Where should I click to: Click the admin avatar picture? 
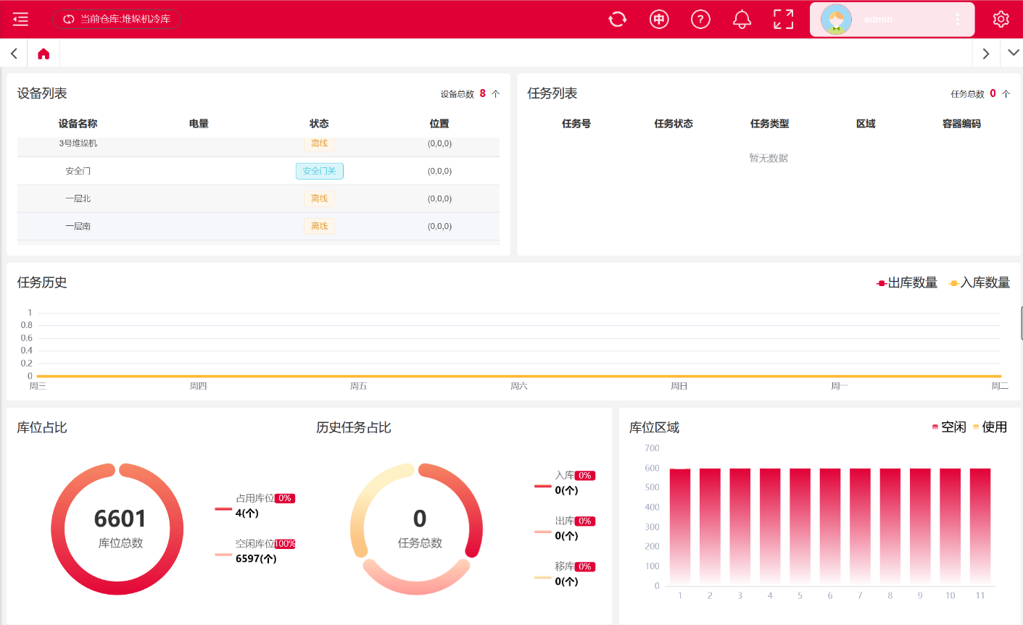[x=836, y=20]
